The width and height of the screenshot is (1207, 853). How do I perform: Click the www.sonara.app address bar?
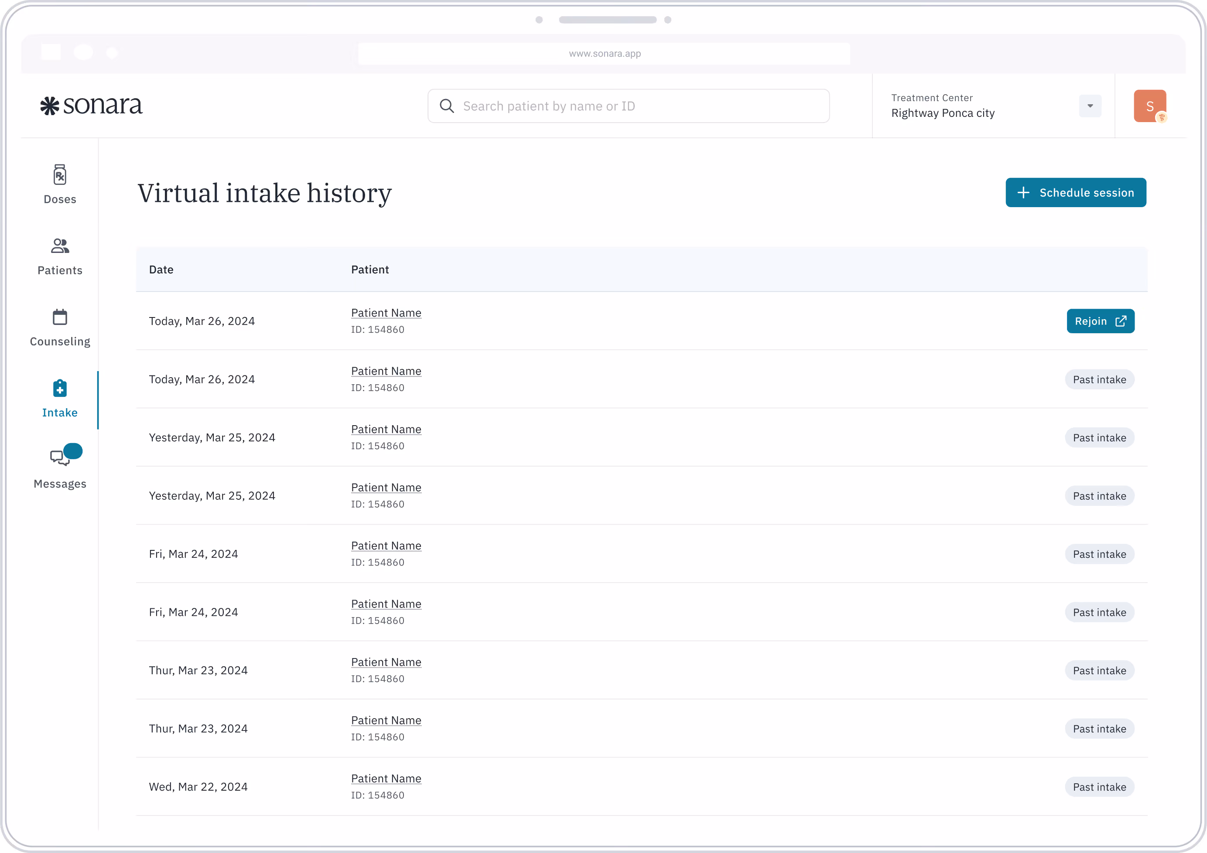[604, 54]
